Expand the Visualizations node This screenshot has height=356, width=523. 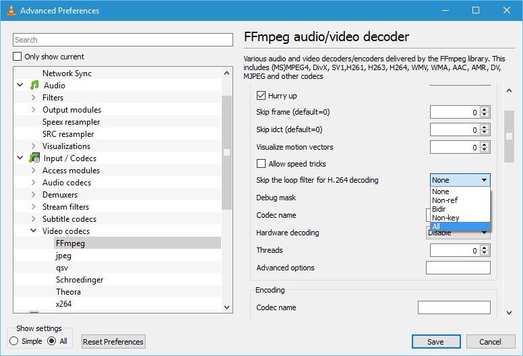(x=33, y=146)
